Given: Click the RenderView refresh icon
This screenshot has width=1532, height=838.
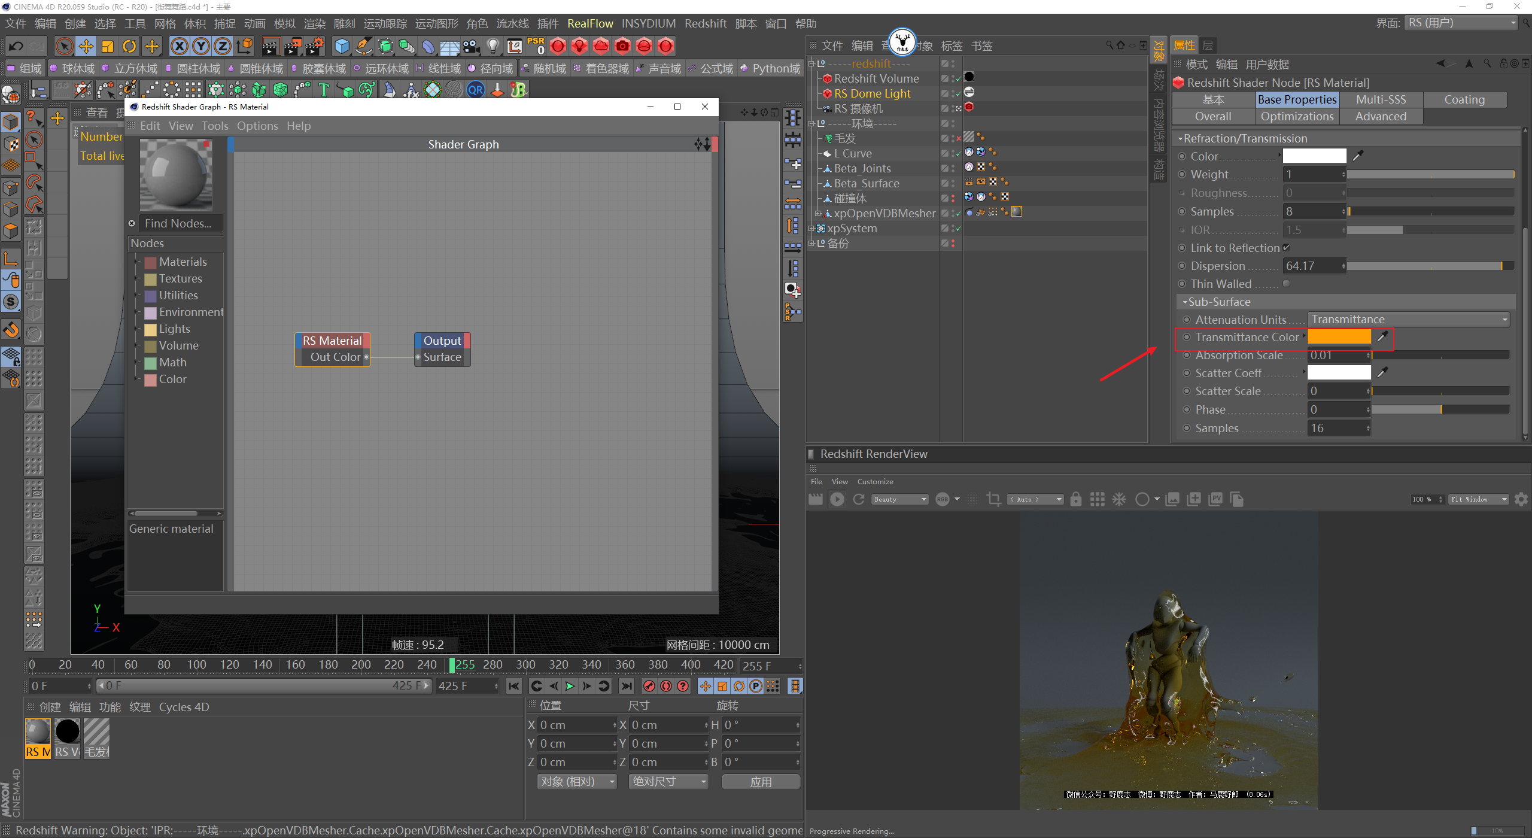Looking at the screenshot, I should [x=859, y=499].
